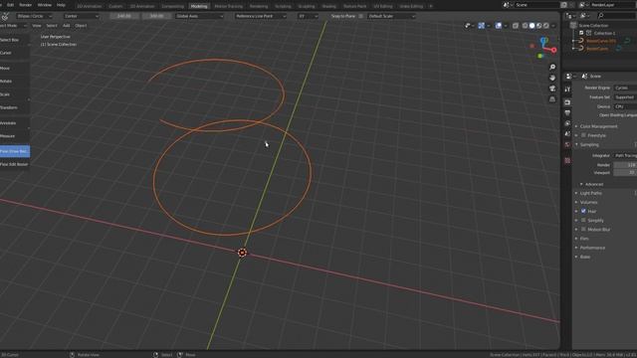Viewport: 637px width, 358px height.
Task: Open the Default Scale dropdown
Action: (391, 16)
